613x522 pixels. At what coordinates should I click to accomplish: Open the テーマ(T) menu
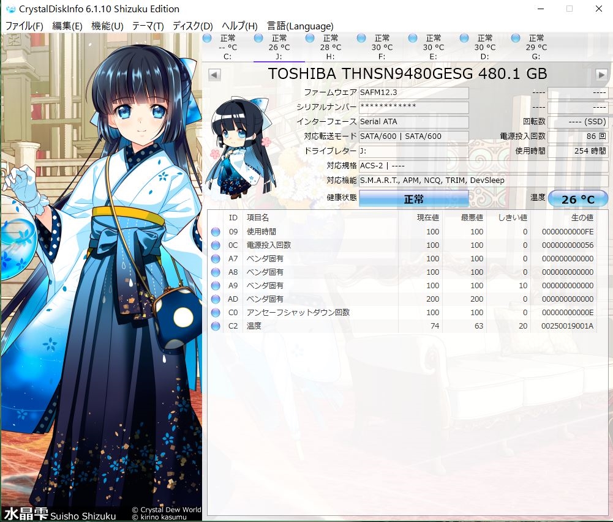[x=148, y=26]
